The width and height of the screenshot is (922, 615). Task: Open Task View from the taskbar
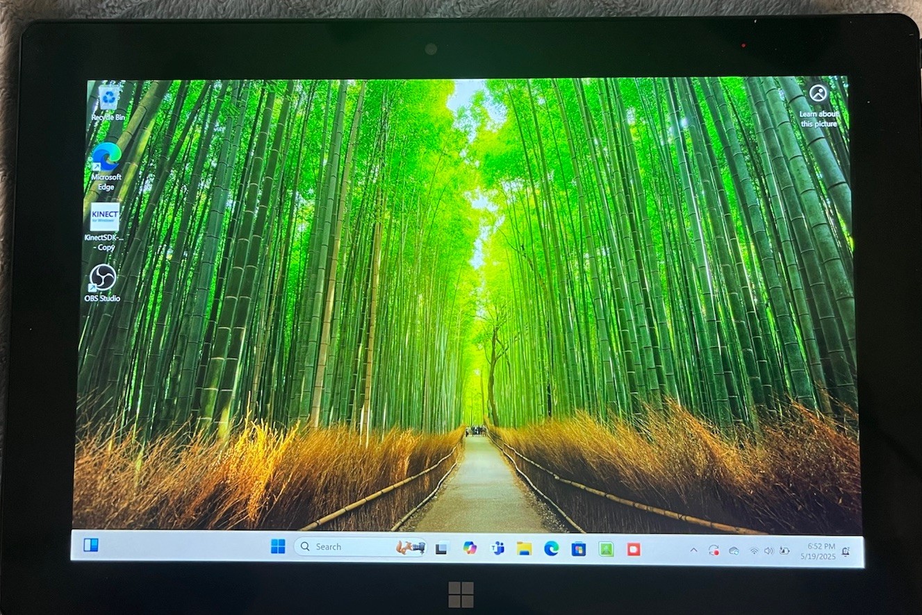[441, 547]
